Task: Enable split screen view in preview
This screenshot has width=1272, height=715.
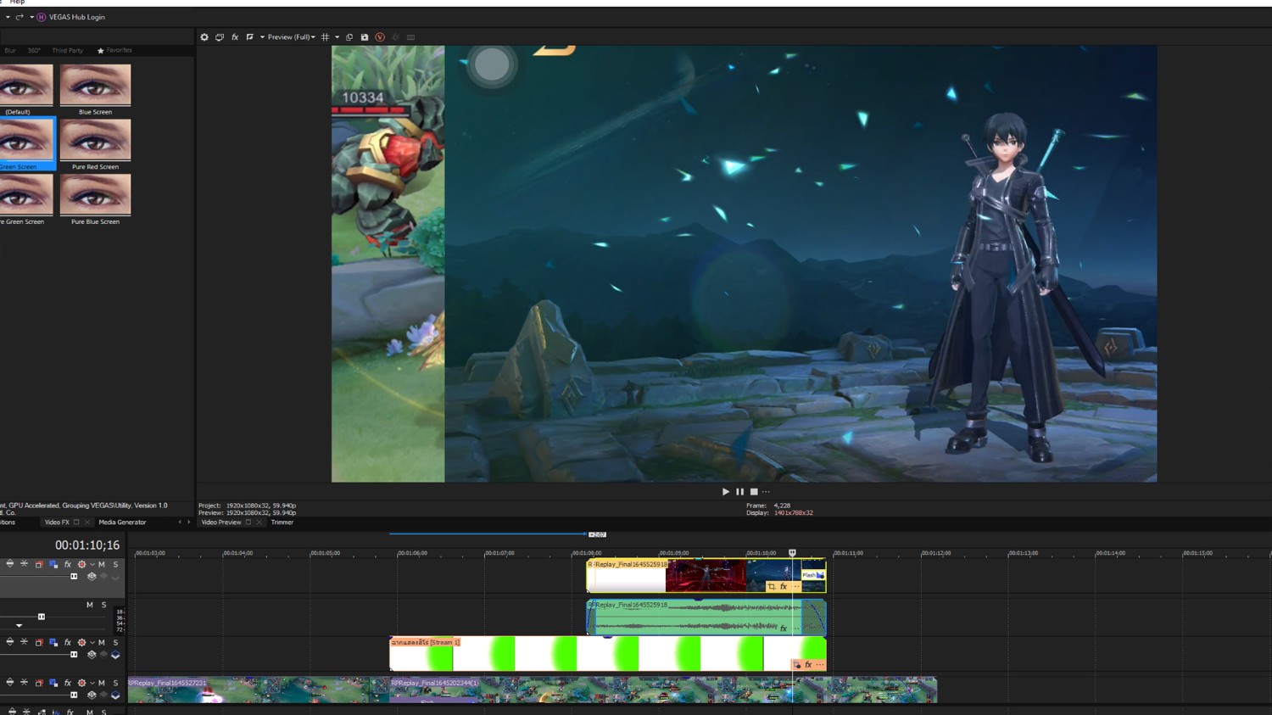Action: (x=250, y=37)
